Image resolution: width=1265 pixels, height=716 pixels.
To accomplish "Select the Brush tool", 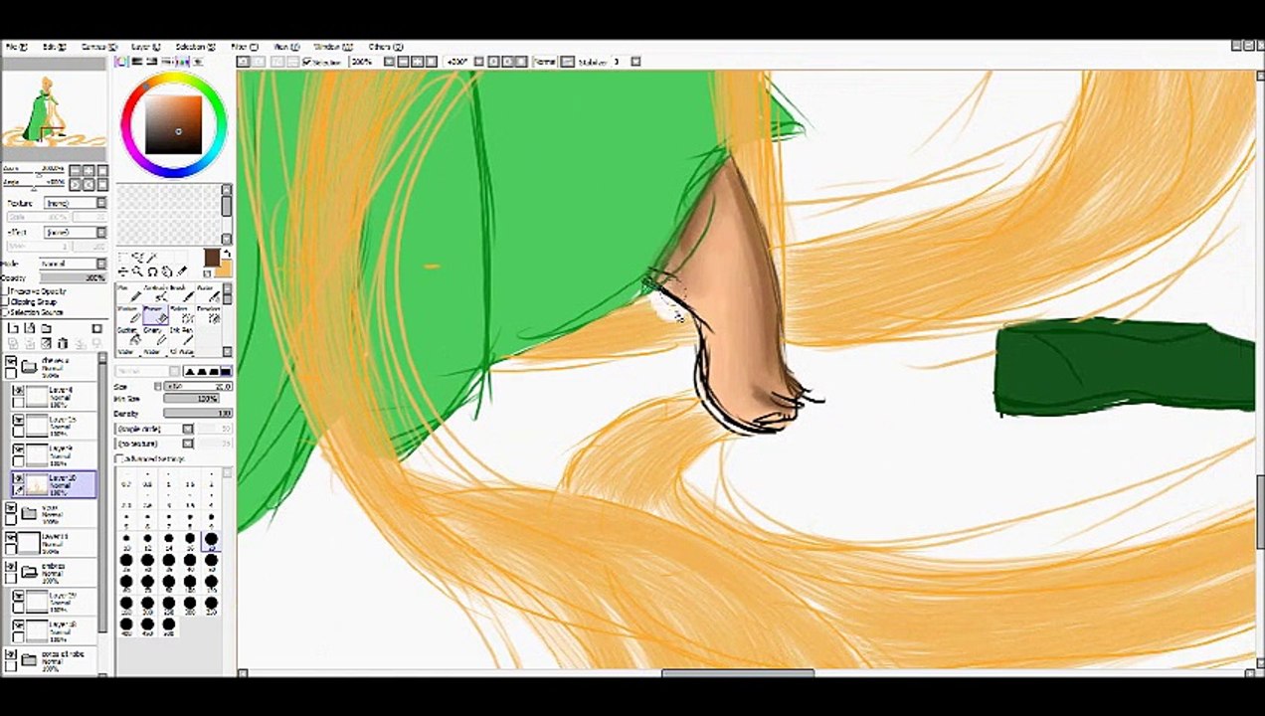I will click(183, 292).
